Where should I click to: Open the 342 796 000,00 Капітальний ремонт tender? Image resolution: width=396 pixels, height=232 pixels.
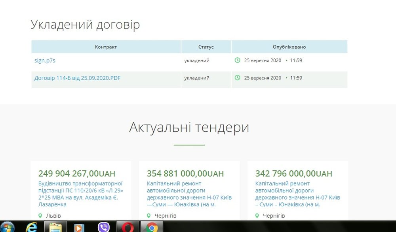(x=297, y=194)
